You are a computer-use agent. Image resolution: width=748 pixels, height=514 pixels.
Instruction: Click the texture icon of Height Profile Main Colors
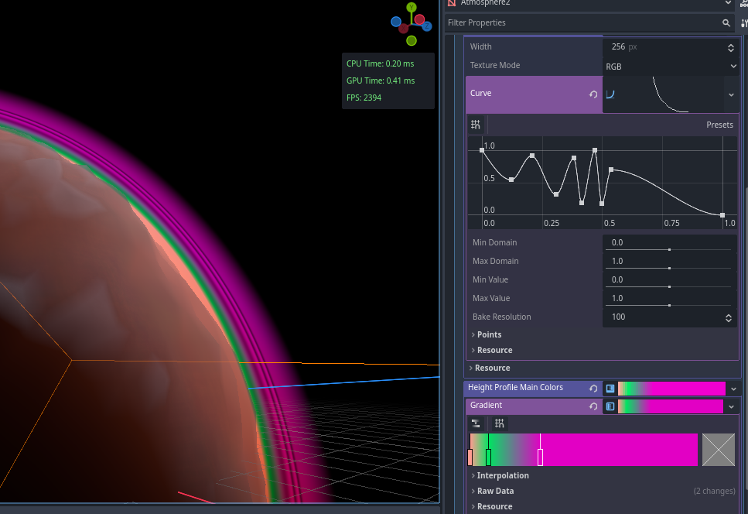pyautogui.click(x=610, y=389)
